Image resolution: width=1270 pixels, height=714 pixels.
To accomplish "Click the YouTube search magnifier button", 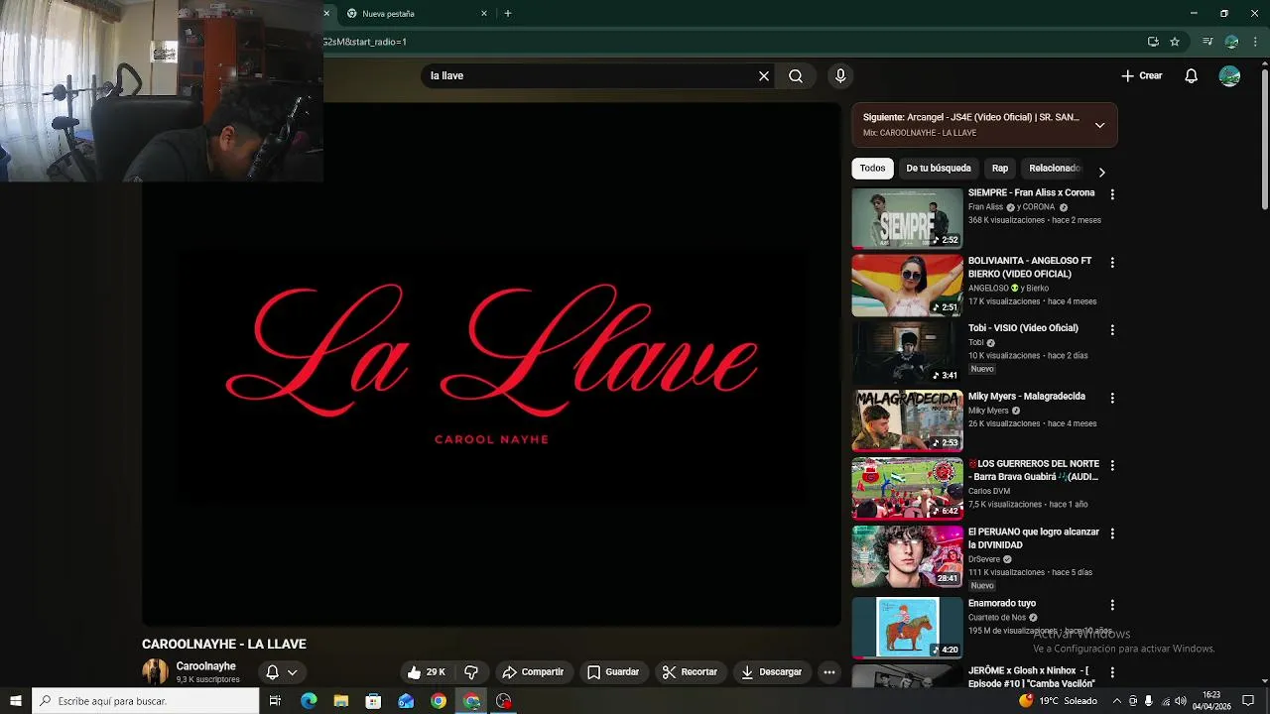I will (x=796, y=75).
